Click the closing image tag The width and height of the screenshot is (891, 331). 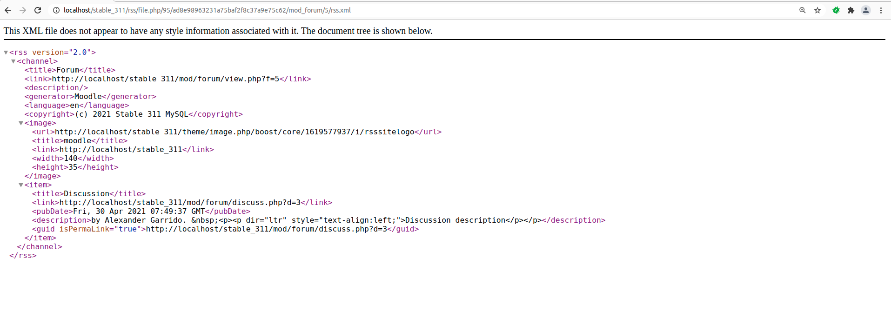[x=42, y=176]
